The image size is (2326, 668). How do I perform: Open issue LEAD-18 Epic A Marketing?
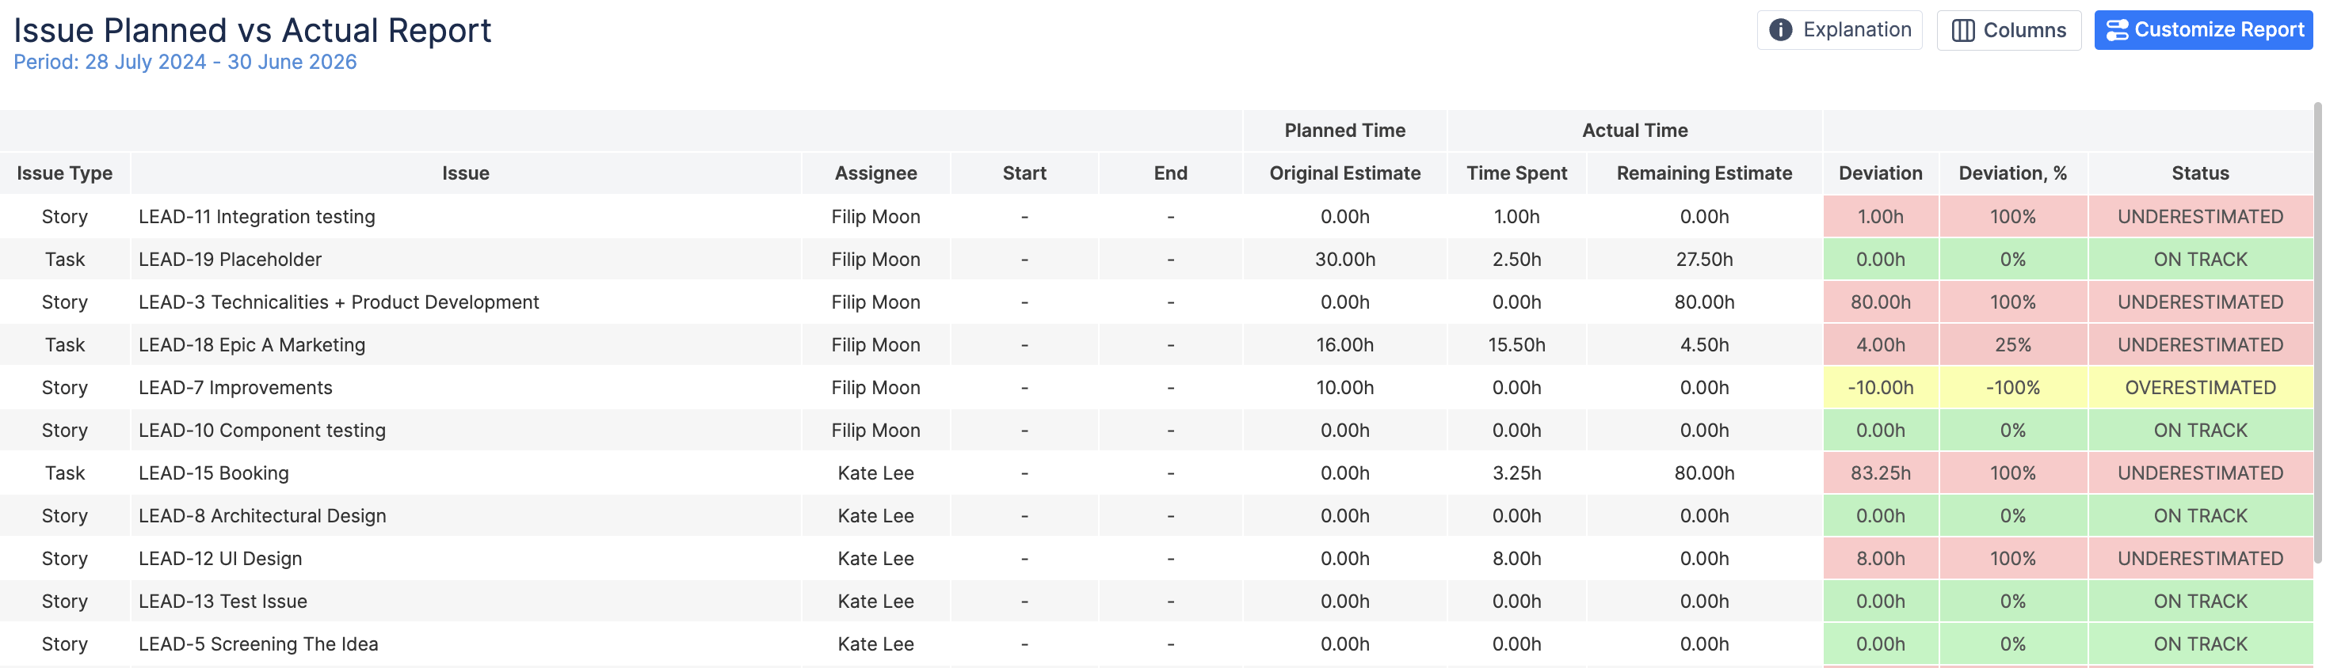[252, 345]
